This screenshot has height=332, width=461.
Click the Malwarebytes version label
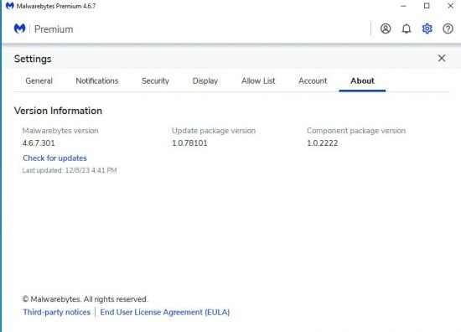[x=60, y=131]
